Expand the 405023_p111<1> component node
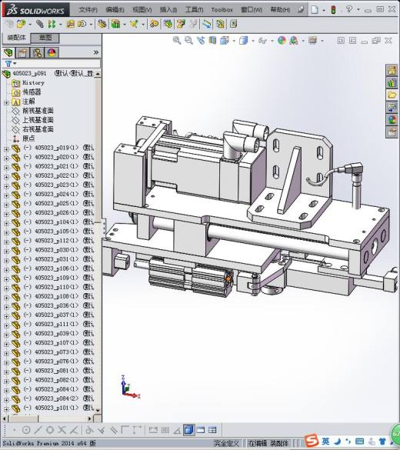 6,325
